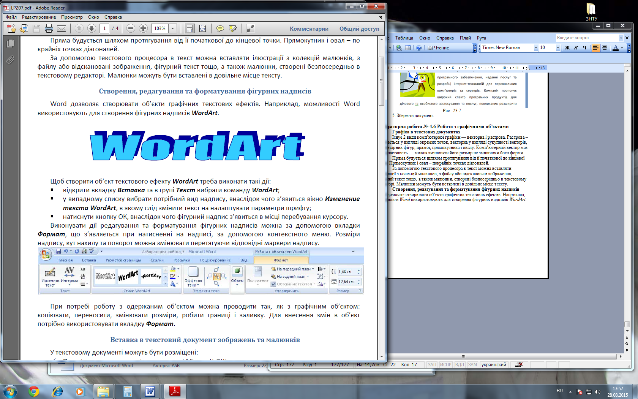
Task: Show page thumbnails panel in Reader sidebar
Action: point(10,44)
